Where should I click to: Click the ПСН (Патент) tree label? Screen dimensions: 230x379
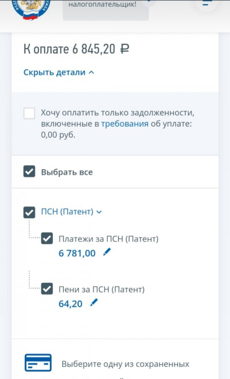point(67,212)
